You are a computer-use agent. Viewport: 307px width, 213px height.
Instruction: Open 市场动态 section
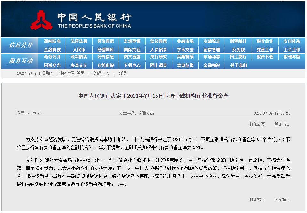(x=212, y=57)
